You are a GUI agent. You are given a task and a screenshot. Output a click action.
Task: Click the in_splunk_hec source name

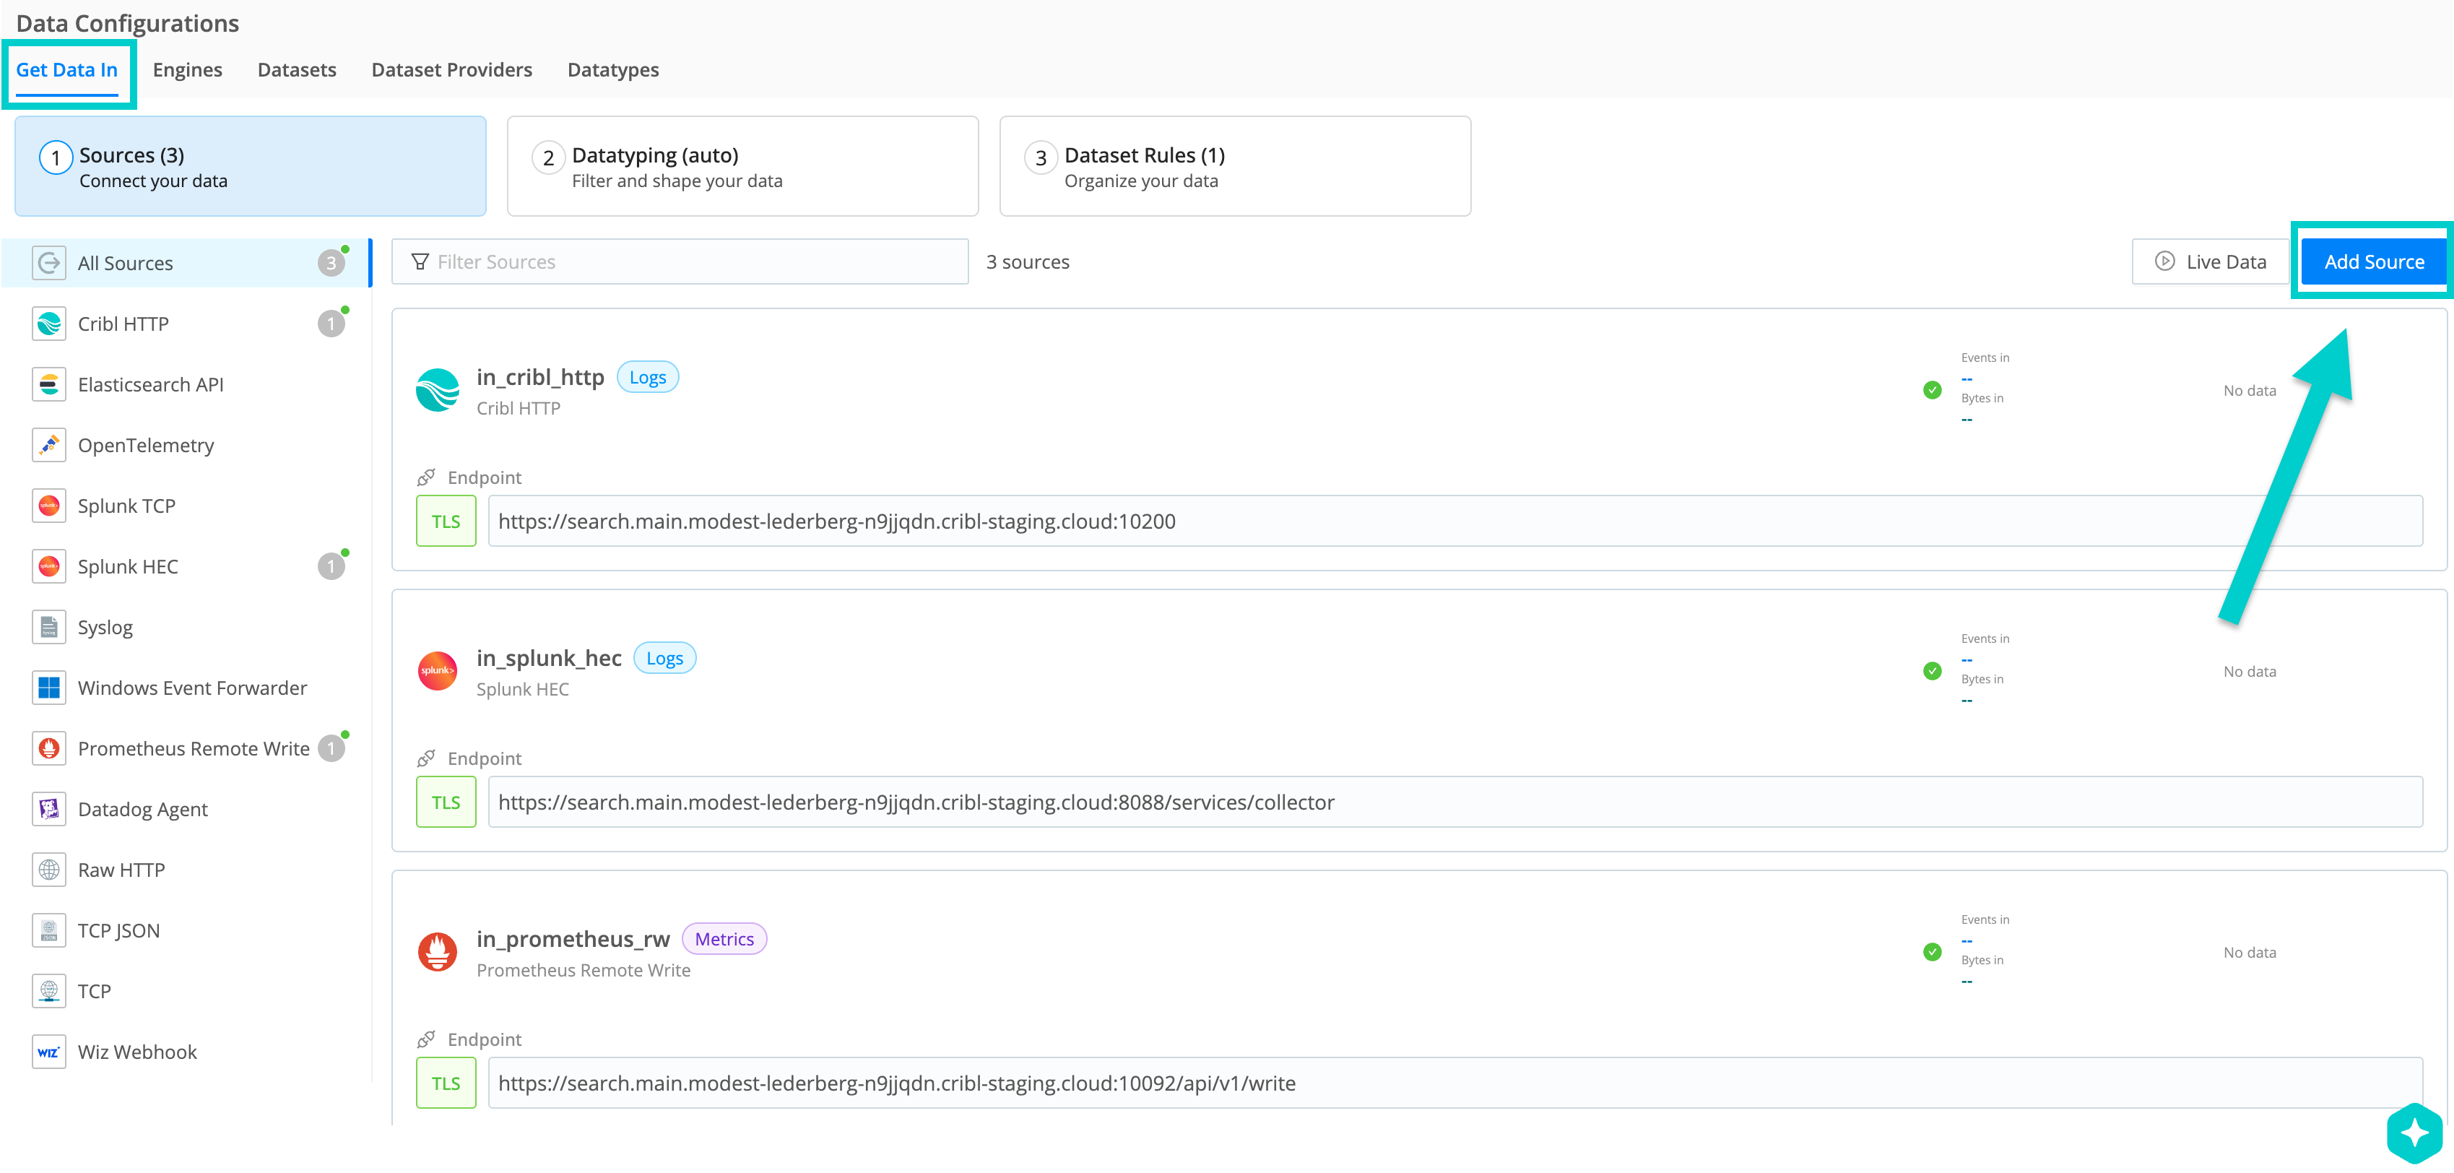click(549, 659)
